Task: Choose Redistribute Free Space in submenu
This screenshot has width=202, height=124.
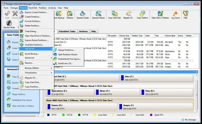Action: (68, 59)
